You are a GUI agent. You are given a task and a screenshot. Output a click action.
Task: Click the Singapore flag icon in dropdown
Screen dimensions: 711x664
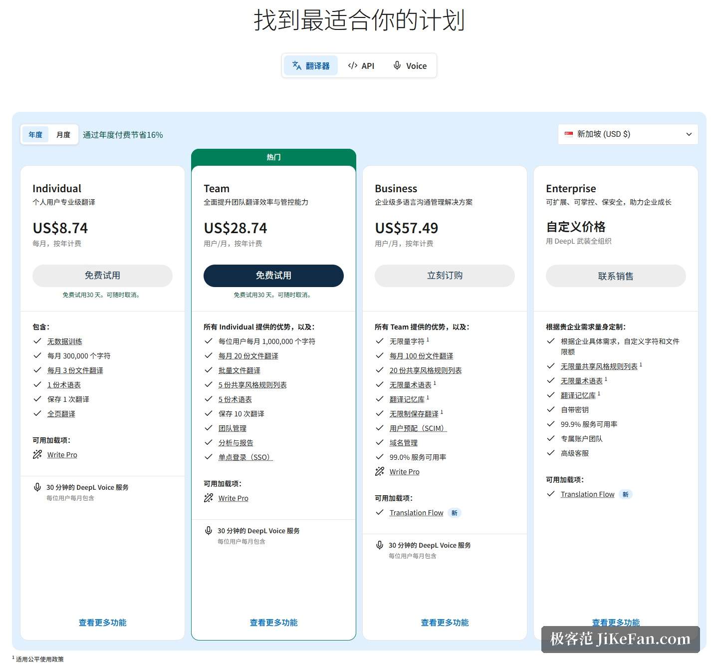click(x=569, y=134)
